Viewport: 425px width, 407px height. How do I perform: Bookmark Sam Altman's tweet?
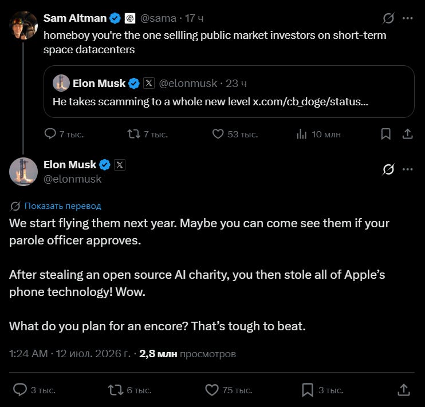pyautogui.click(x=385, y=134)
